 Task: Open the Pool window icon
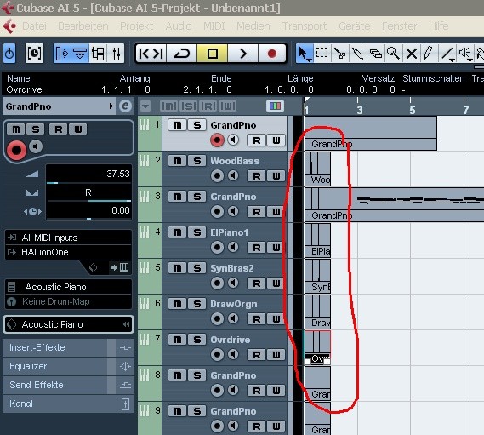click(x=98, y=54)
